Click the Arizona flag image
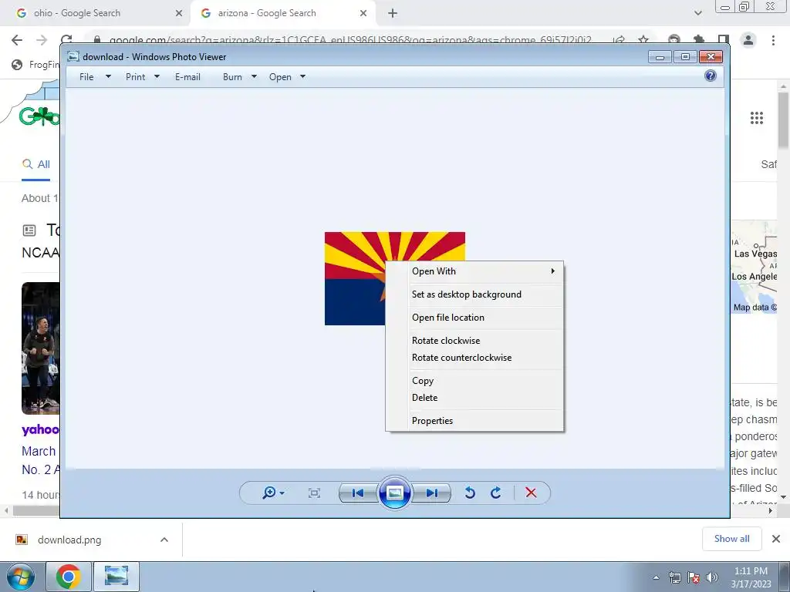790x592 pixels. (x=354, y=279)
